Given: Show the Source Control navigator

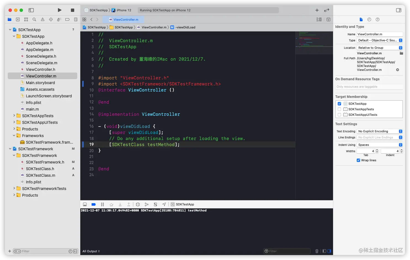Looking at the screenshot, I should point(18,20).
